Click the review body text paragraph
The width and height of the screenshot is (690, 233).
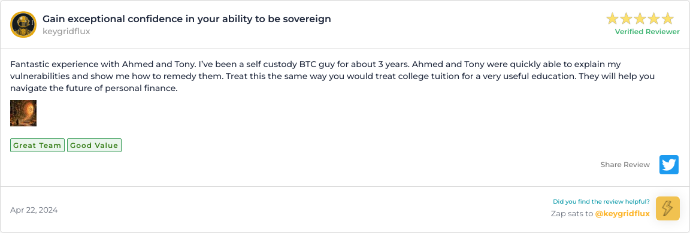pyautogui.click(x=334, y=76)
